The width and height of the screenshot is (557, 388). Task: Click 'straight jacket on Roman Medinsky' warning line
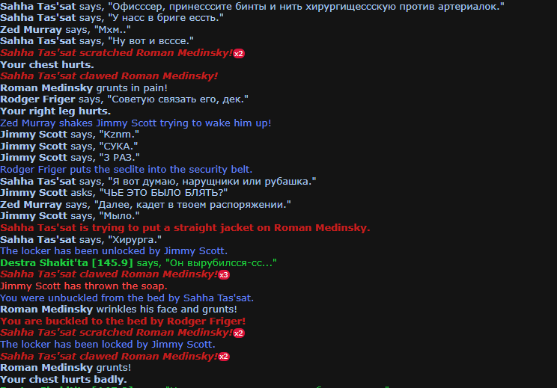click(x=185, y=228)
